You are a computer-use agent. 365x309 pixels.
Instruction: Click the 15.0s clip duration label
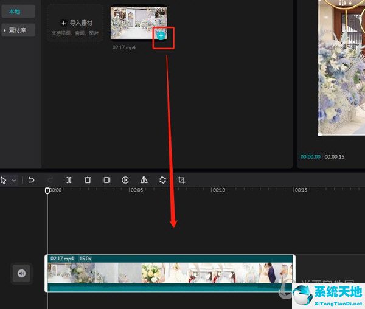click(x=85, y=259)
